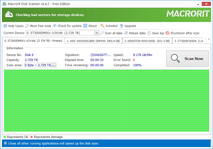Click the magnifier icon on Scan Now
The width and height of the screenshot is (213, 149).
(175, 58)
